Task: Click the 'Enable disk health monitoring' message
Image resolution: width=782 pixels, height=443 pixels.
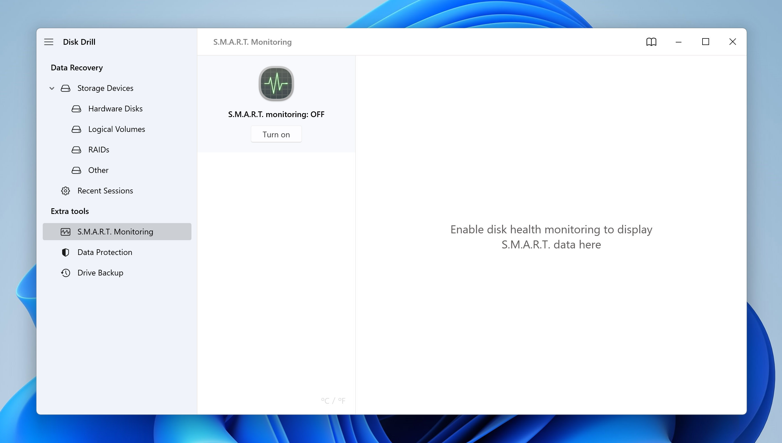Action: tap(551, 237)
